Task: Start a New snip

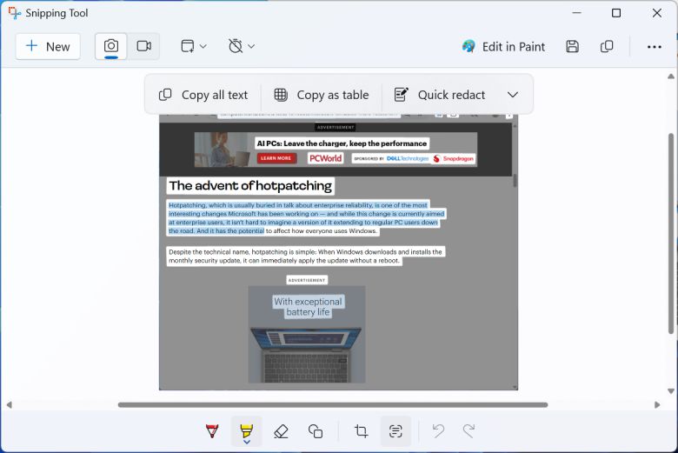Action: pos(48,46)
